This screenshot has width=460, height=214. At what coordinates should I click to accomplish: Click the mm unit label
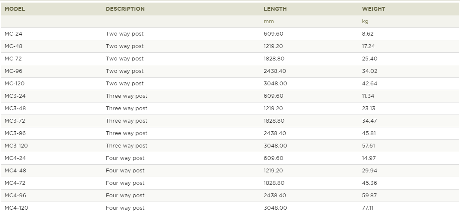[x=269, y=21]
